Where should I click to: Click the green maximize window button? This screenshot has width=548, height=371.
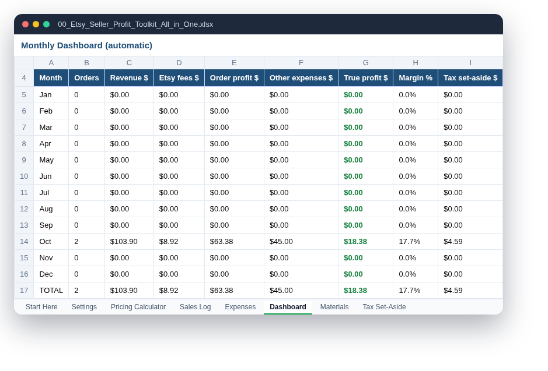(46, 24)
